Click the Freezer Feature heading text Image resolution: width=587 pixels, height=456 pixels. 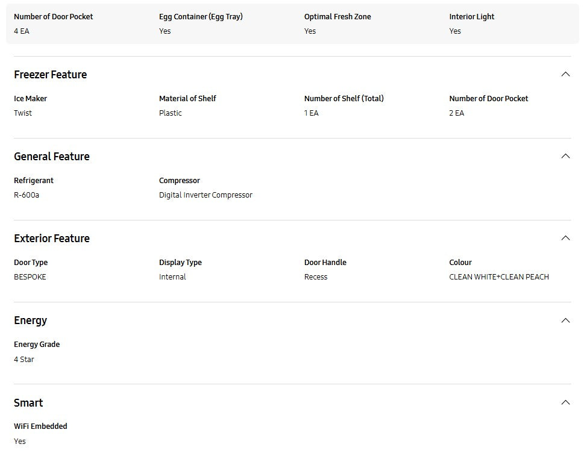50,75
